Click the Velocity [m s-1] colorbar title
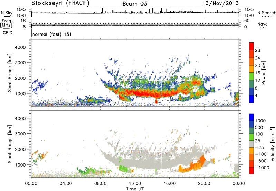 (273, 144)
